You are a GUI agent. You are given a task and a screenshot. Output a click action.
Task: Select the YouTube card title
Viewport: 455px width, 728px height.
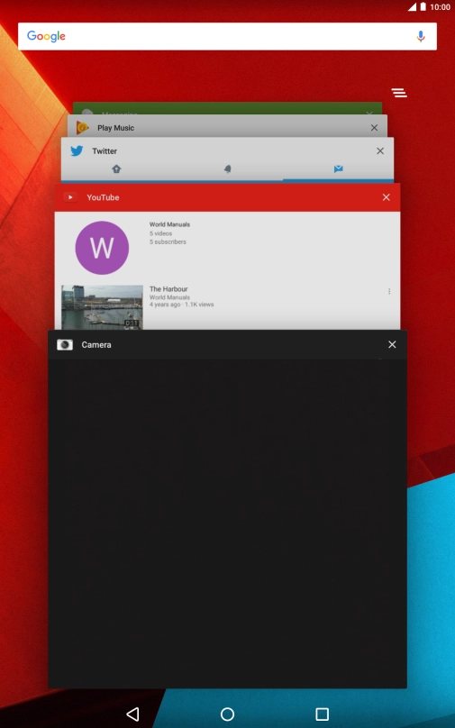(103, 197)
